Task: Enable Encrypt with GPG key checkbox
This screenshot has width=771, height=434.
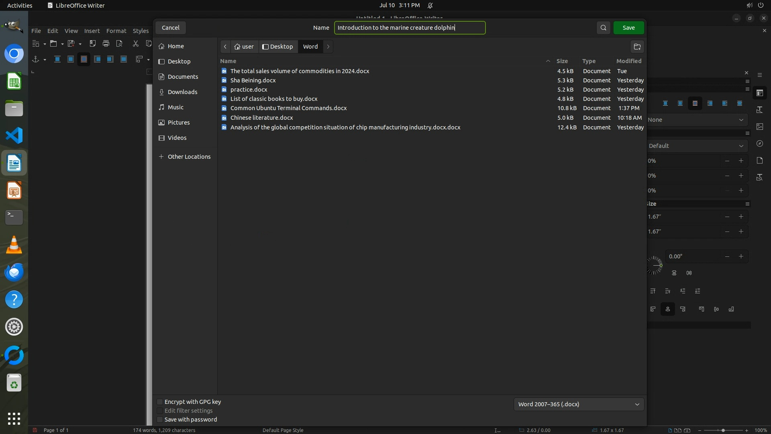Action: (x=160, y=402)
